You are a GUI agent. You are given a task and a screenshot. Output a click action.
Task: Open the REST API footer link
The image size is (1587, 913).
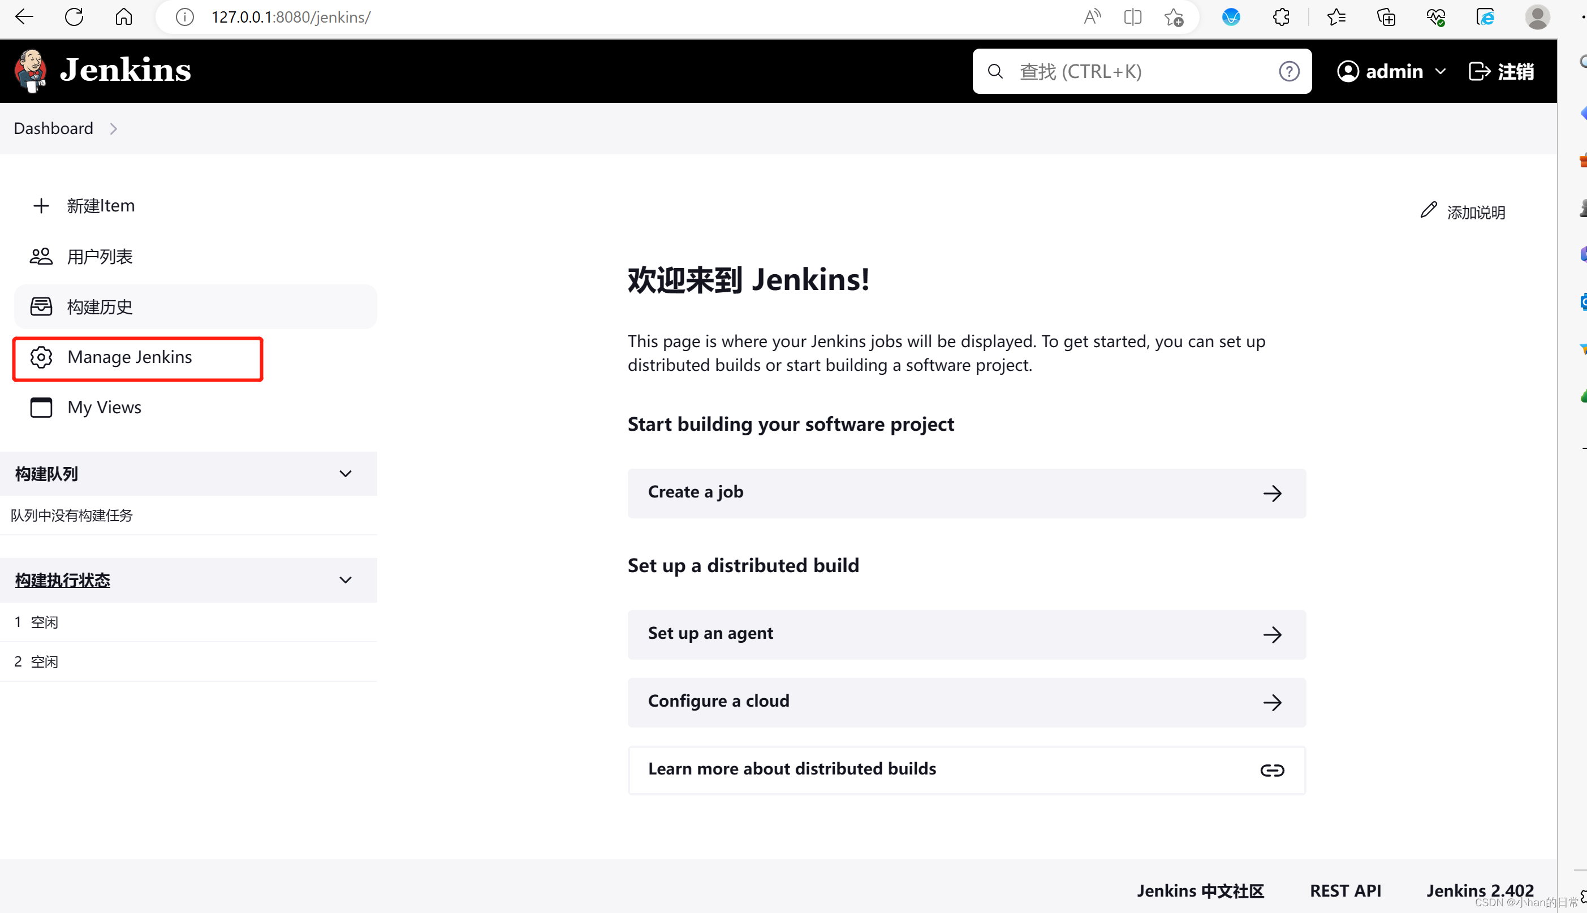(1345, 890)
